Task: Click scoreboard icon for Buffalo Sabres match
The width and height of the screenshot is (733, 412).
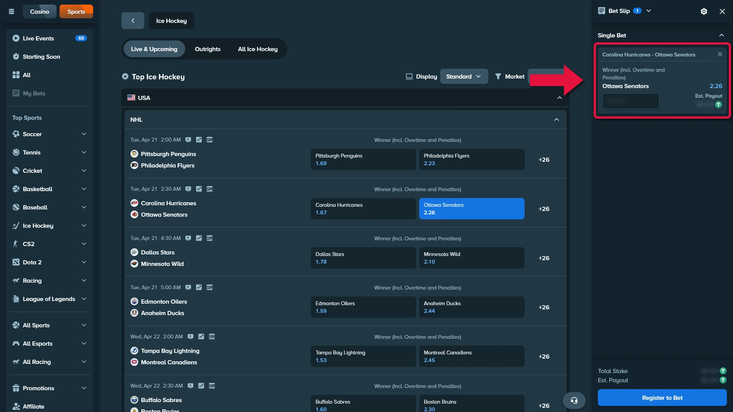Action: coord(212,386)
